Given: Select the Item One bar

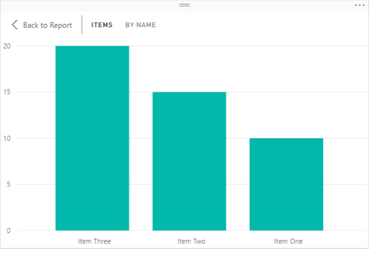Looking at the screenshot, I should (x=286, y=184).
